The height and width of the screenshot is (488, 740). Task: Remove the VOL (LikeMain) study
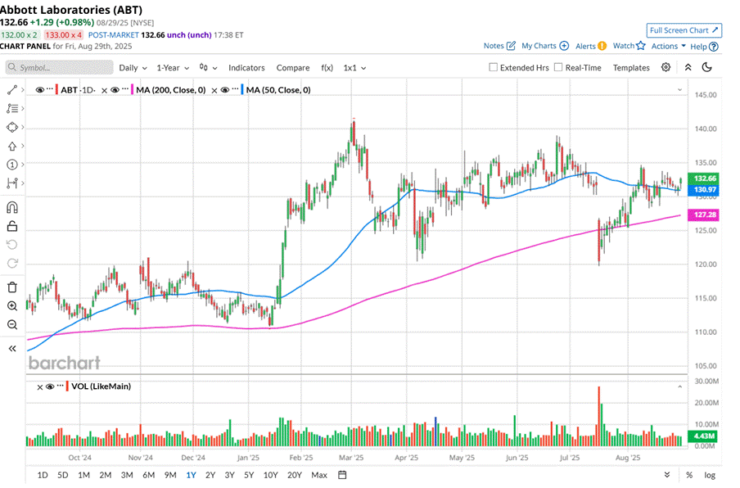[x=40, y=387]
